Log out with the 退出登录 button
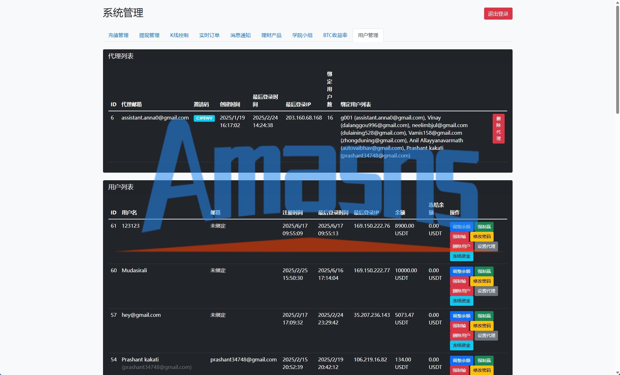Image resolution: width=620 pixels, height=375 pixels. (x=498, y=14)
